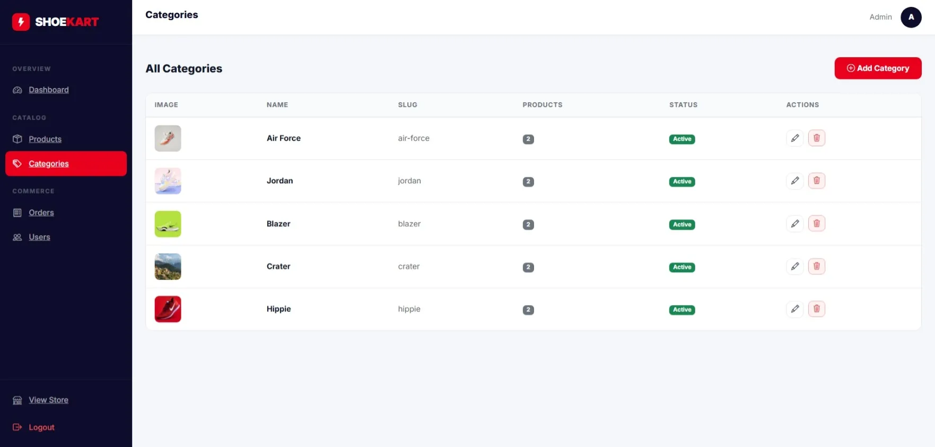Click the NAME column header

pos(277,105)
